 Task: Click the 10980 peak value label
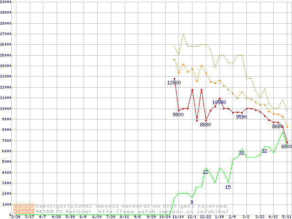[x=219, y=102]
